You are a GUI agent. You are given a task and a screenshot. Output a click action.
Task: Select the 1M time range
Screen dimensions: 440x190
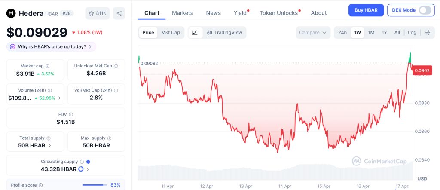(371, 32)
